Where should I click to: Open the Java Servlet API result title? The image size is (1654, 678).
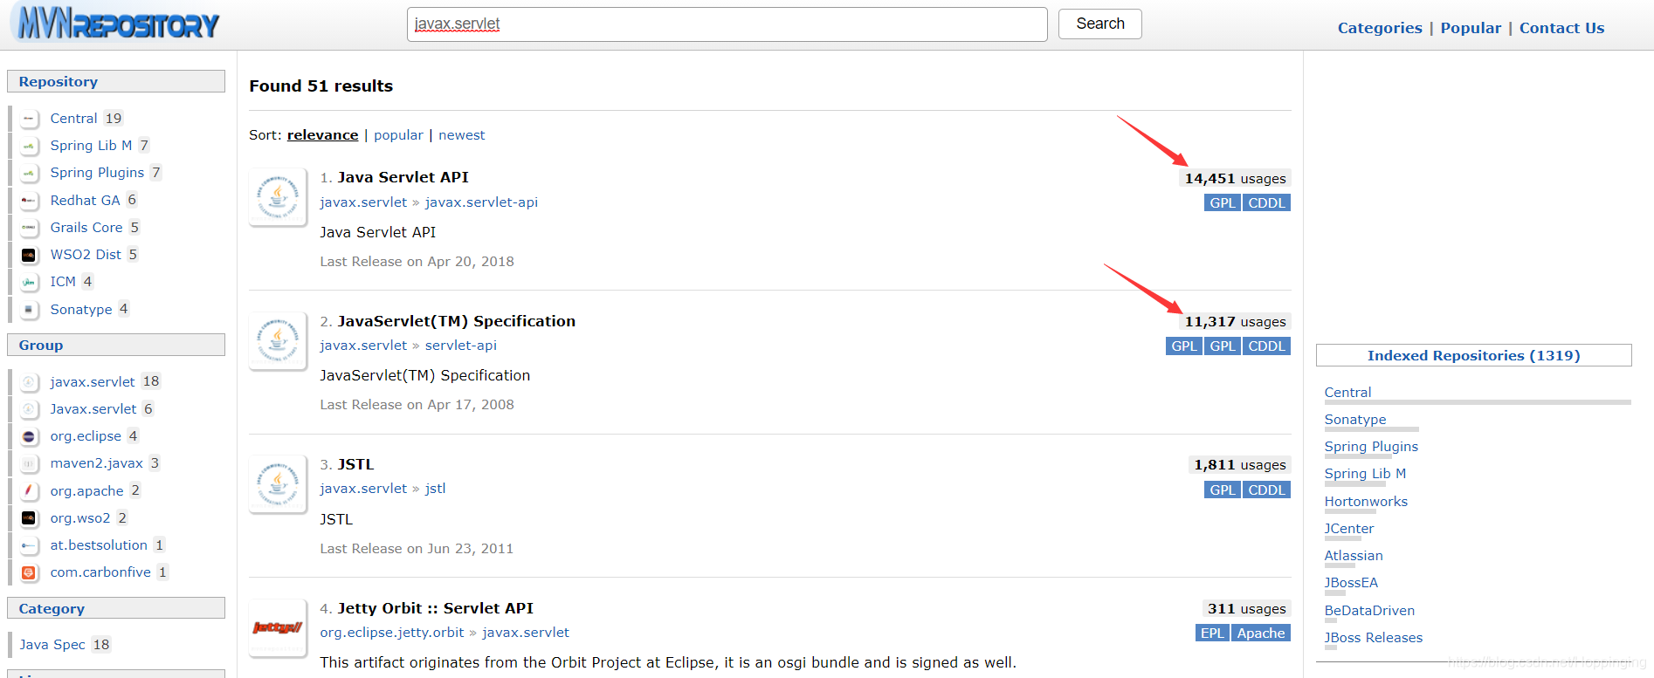[403, 177]
